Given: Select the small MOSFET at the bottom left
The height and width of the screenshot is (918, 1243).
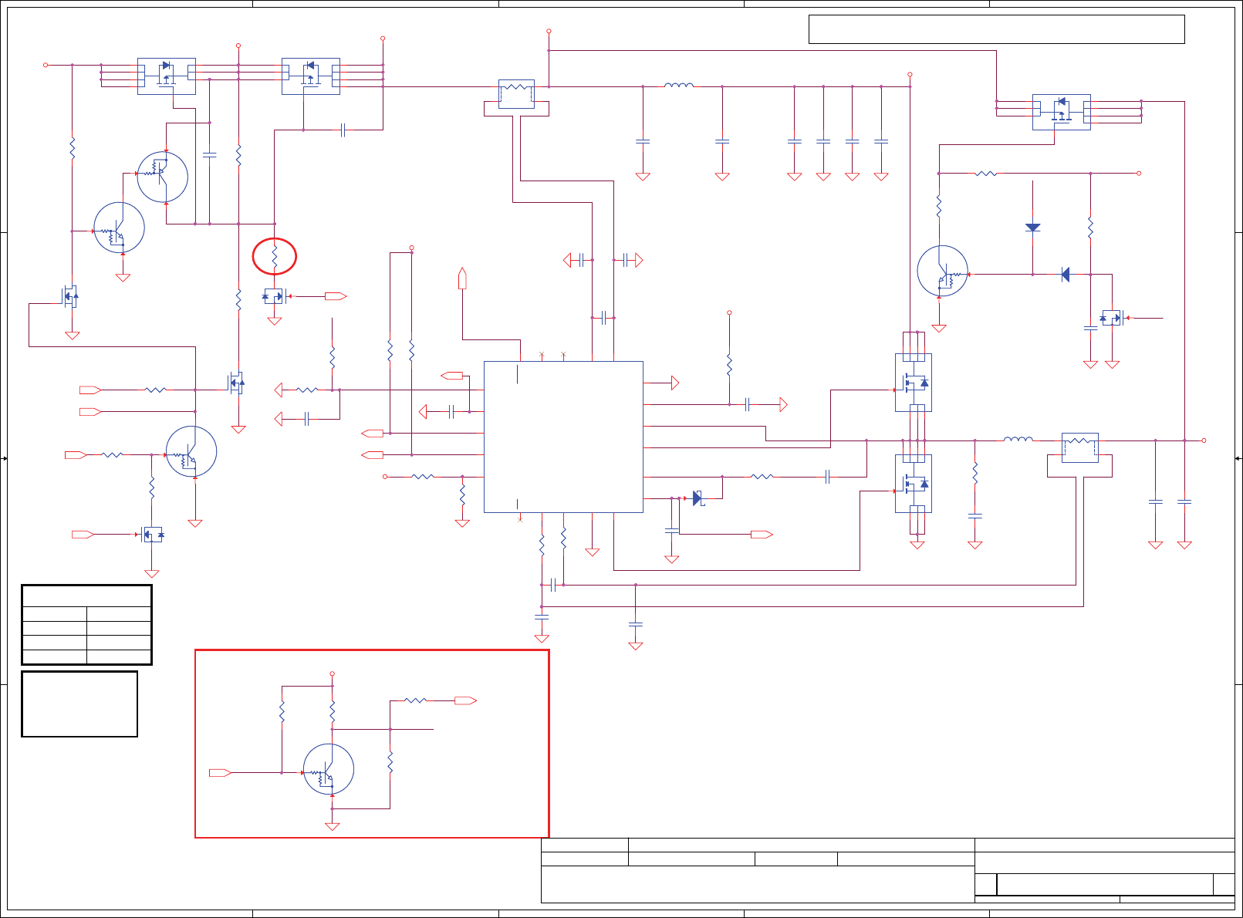Looking at the screenshot, I should 152,534.
